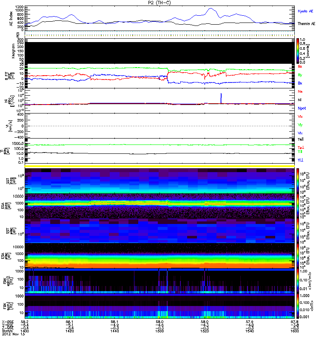This screenshot has height=340, width=319.
Task: Click the "Vi [km/s]" y-axis label
Action: (10, 126)
